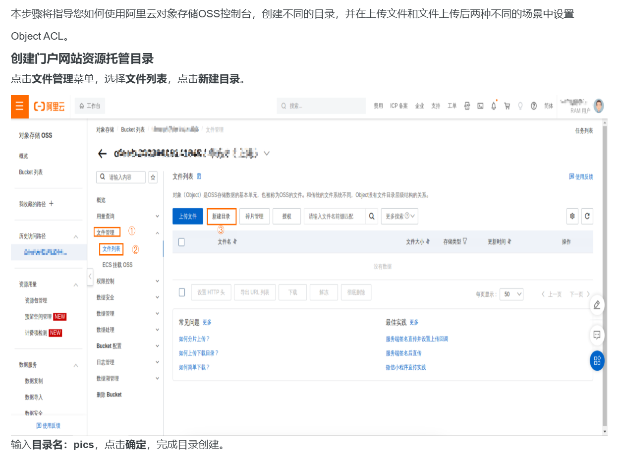
Task: Click the top header 搜索 field
Action: [321, 106]
